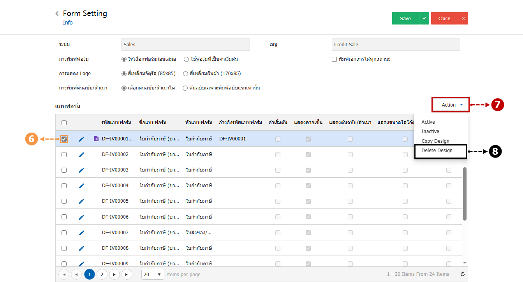Tick the select-all checkbox in table header
Image resolution: width=523 pixels, height=282 pixels.
[x=64, y=123]
